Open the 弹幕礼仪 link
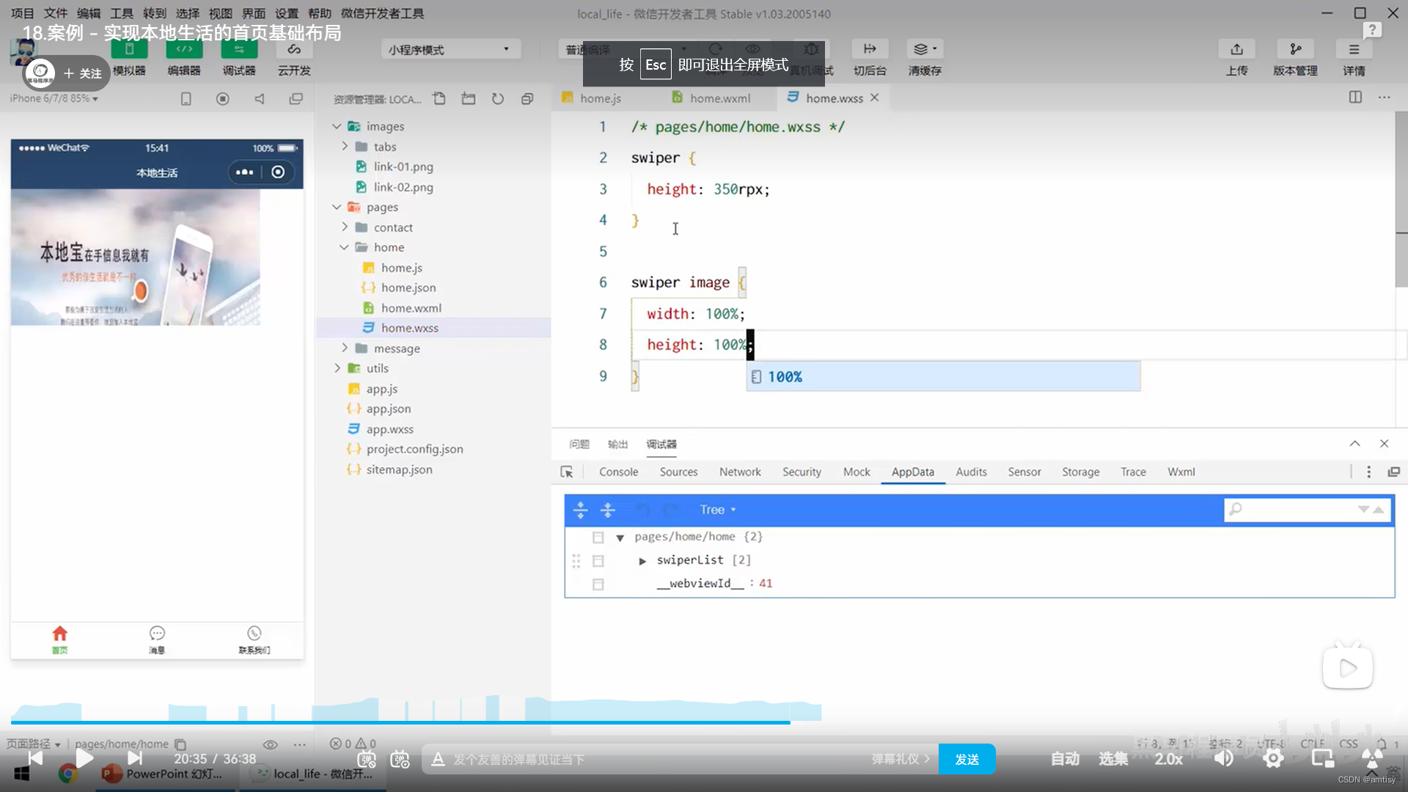This screenshot has height=792, width=1408. pos(901,759)
